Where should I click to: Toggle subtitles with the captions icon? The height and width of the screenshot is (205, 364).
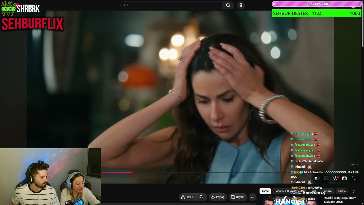(326, 178)
